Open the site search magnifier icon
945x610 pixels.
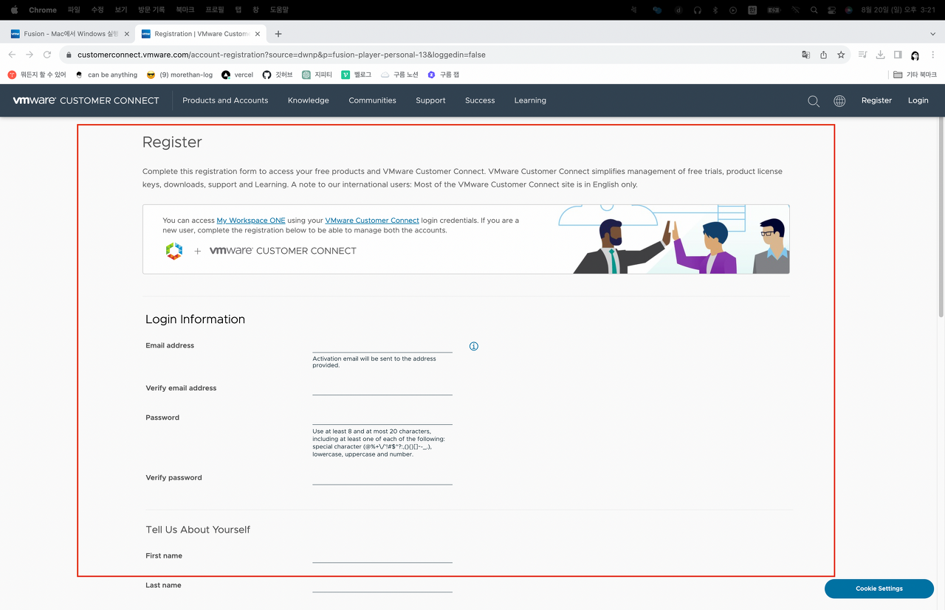(814, 101)
